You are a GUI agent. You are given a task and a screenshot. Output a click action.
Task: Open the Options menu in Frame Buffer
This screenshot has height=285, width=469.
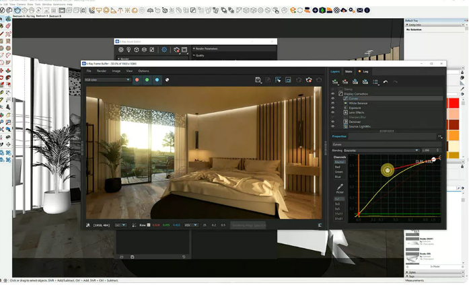coord(143,71)
